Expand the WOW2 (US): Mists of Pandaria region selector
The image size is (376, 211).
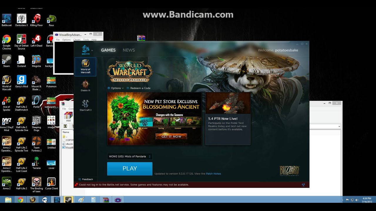tap(130, 156)
